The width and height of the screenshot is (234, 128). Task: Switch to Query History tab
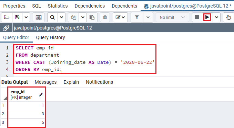50,37
